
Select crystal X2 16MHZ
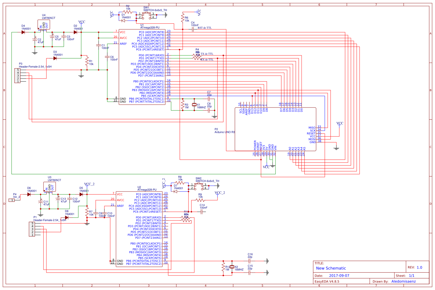[x=232, y=267]
